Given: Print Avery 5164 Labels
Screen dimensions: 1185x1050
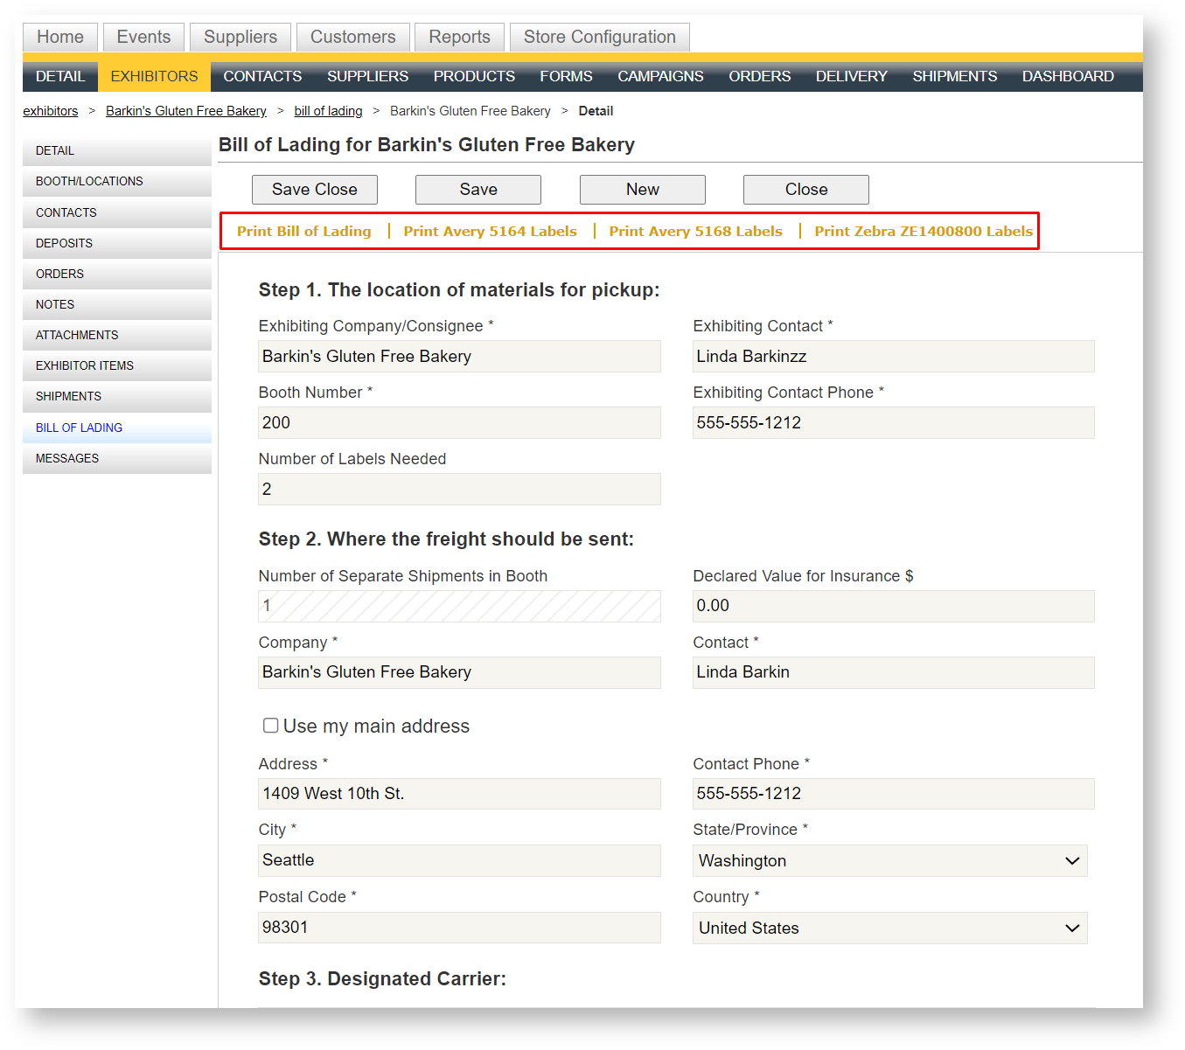Looking at the screenshot, I should click(490, 231).
